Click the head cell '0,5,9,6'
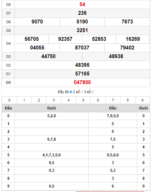This screenshot has height=192, width=151. pos(113,155)
